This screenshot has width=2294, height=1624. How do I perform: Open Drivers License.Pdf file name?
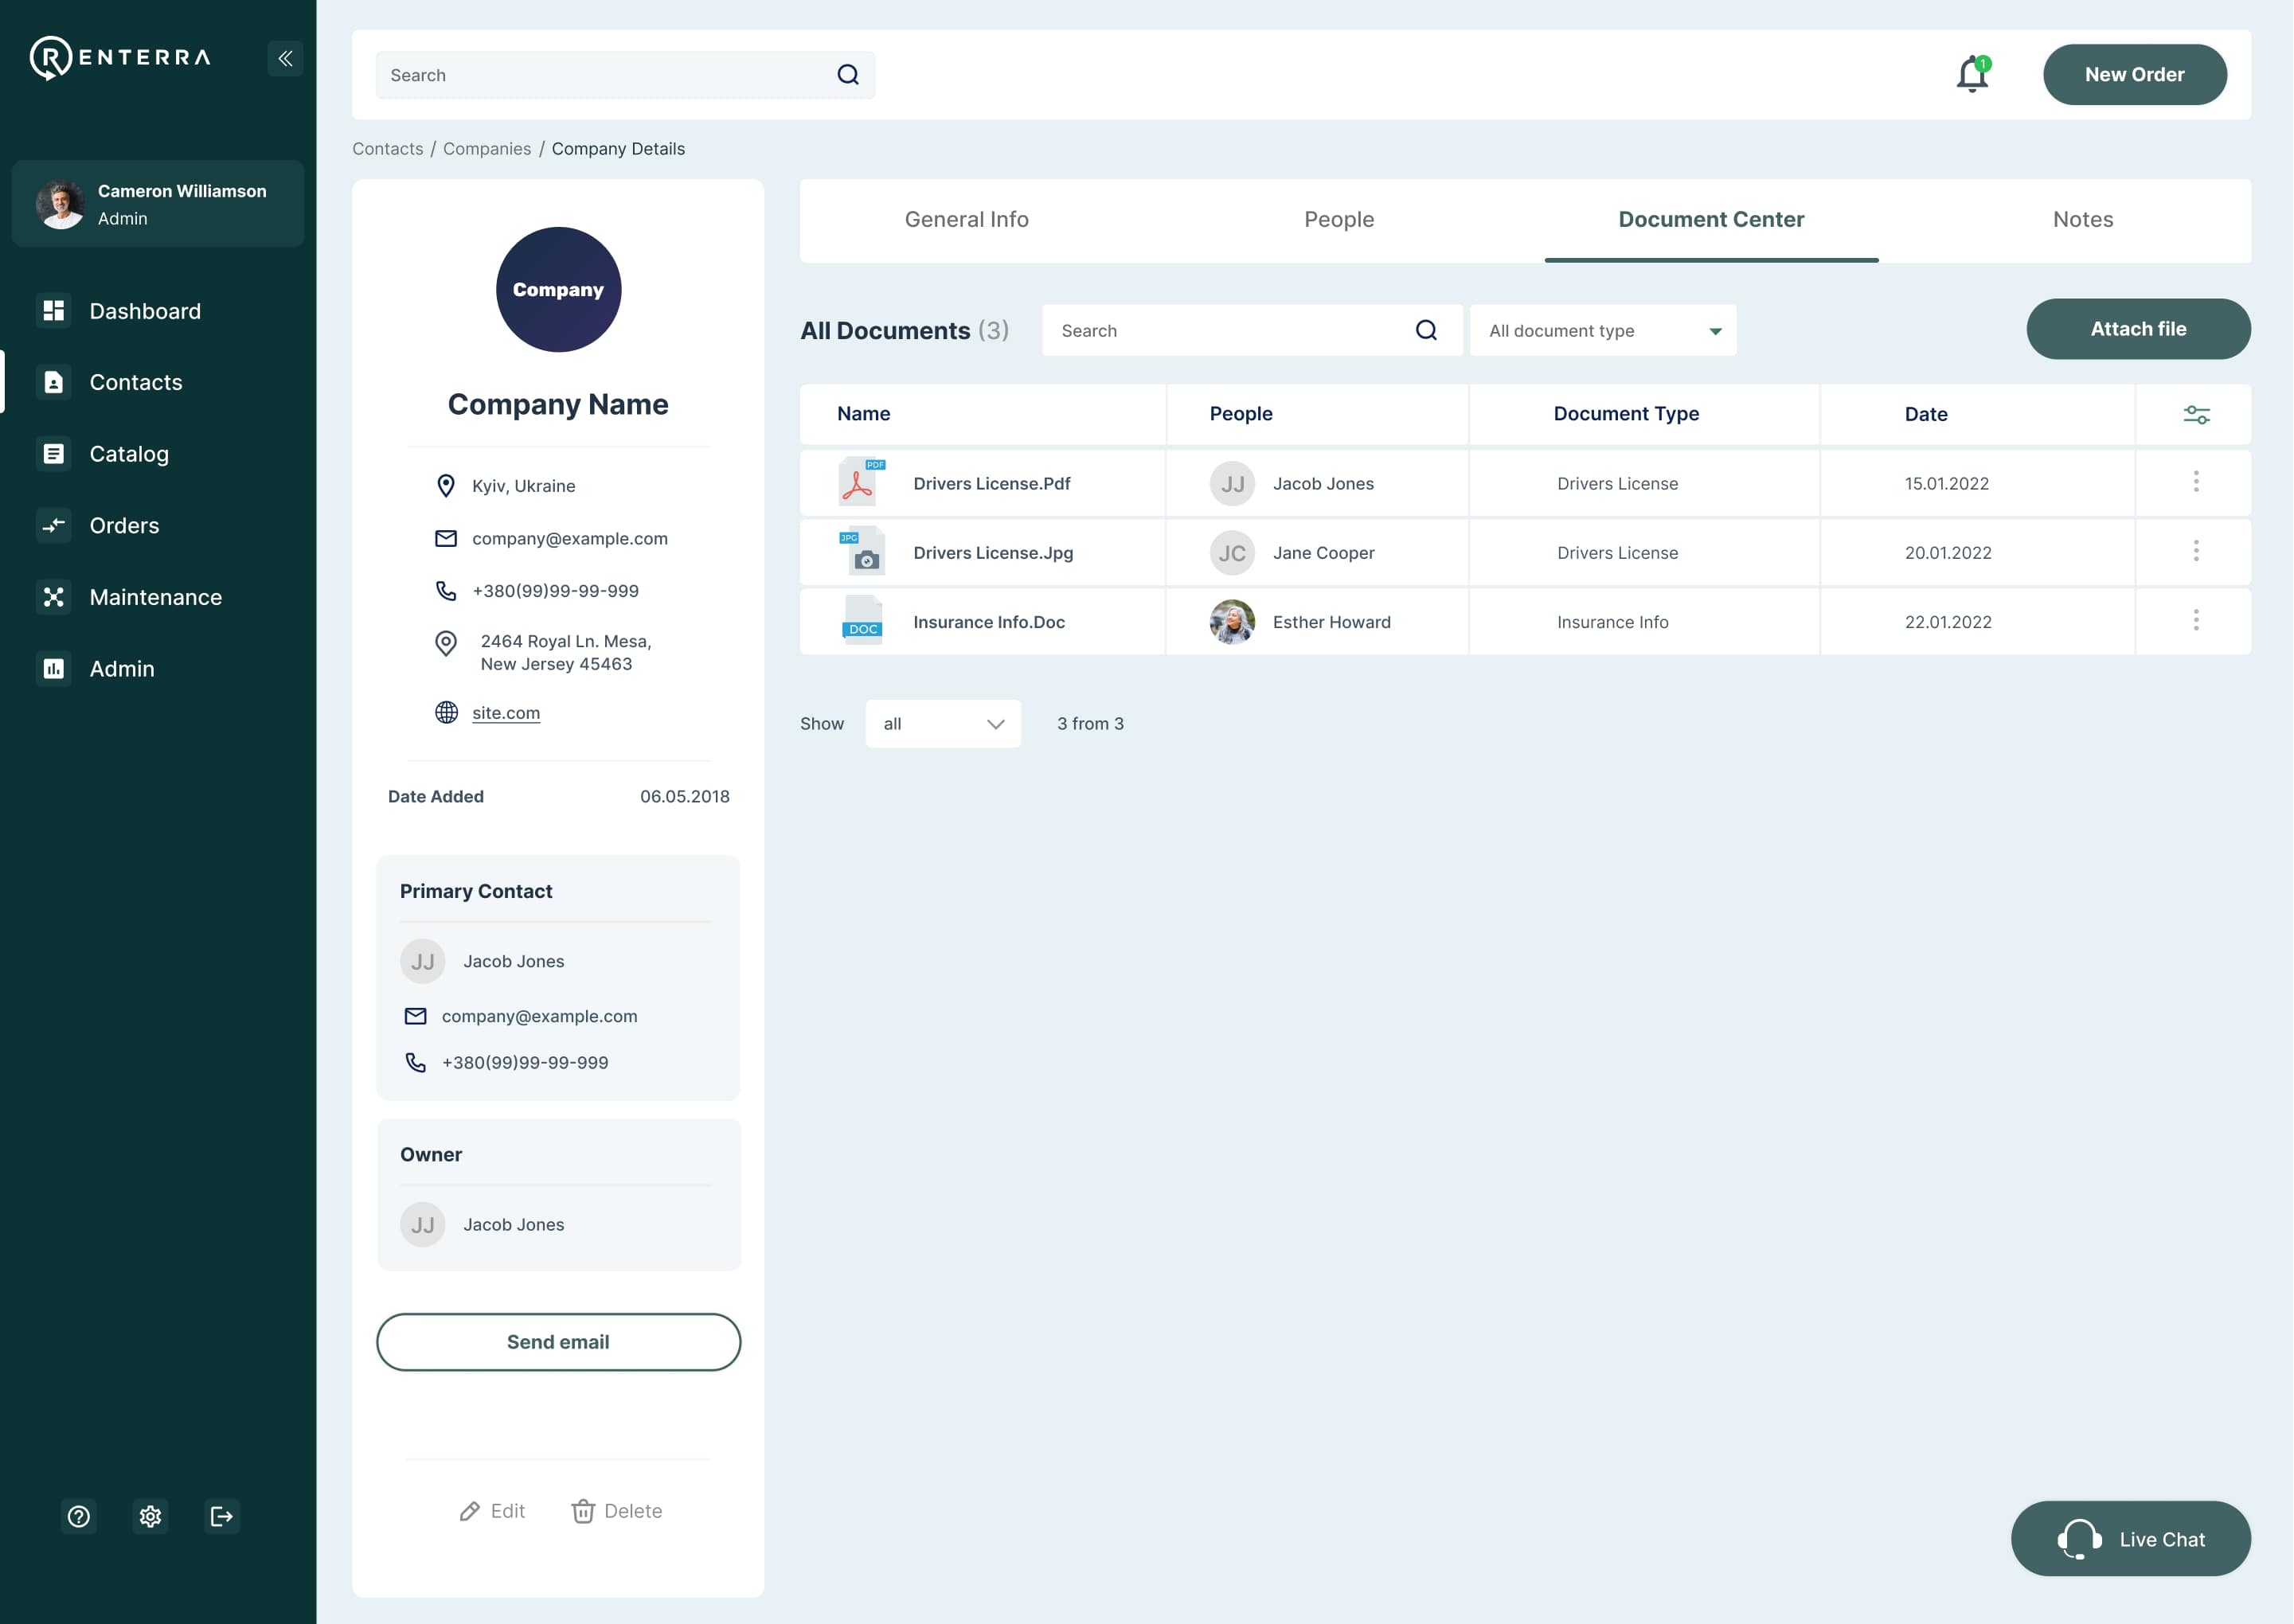pyautogui.click(x=991, y=483)
